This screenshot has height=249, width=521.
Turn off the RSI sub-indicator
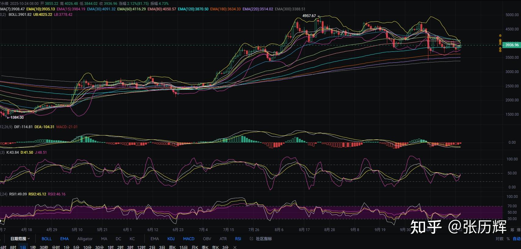[238, 239]
